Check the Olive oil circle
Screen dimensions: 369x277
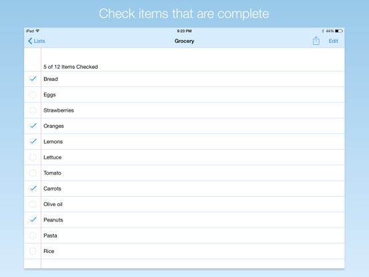click(33, 204)
